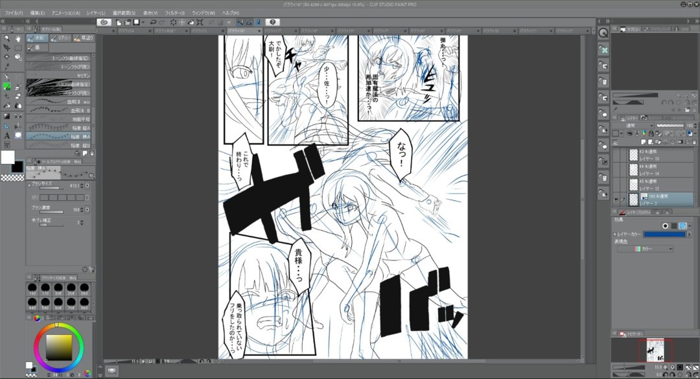Image resolution: width=700 pixels, height=379 pixels.
Task: Adjust the layer opacity 100 stepper
Action: [x=695, y=126]
